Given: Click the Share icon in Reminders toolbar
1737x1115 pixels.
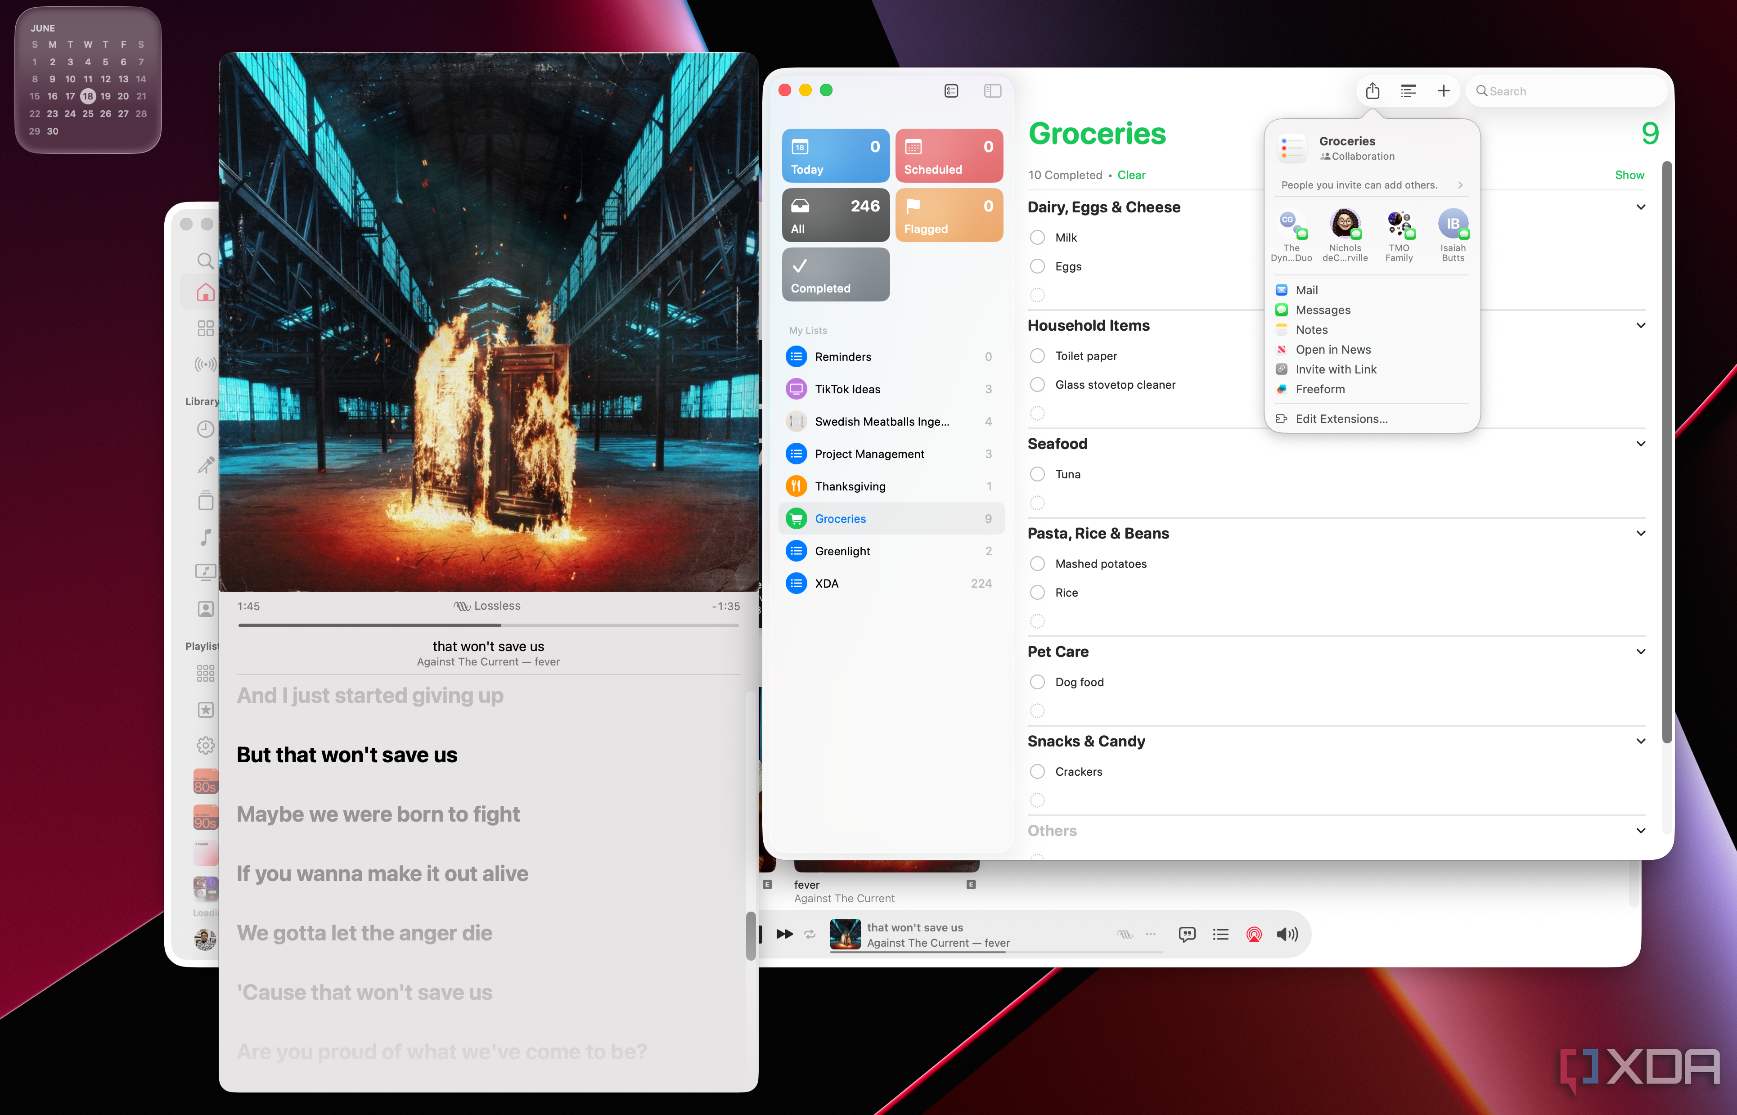Looking at the screenshot, I should tap(1372, 91).
